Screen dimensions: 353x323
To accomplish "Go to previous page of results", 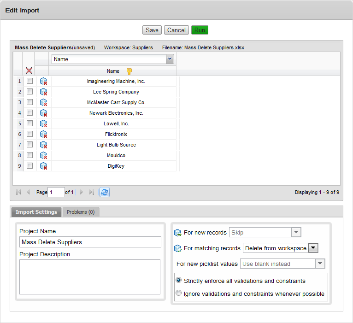I will 28,192.
